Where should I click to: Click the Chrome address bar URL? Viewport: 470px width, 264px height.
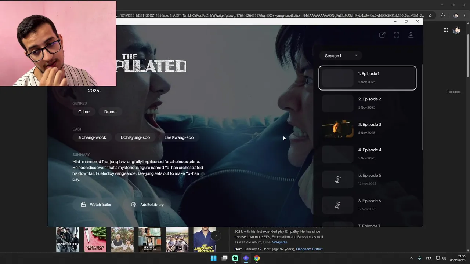click(x=270, y=15)
